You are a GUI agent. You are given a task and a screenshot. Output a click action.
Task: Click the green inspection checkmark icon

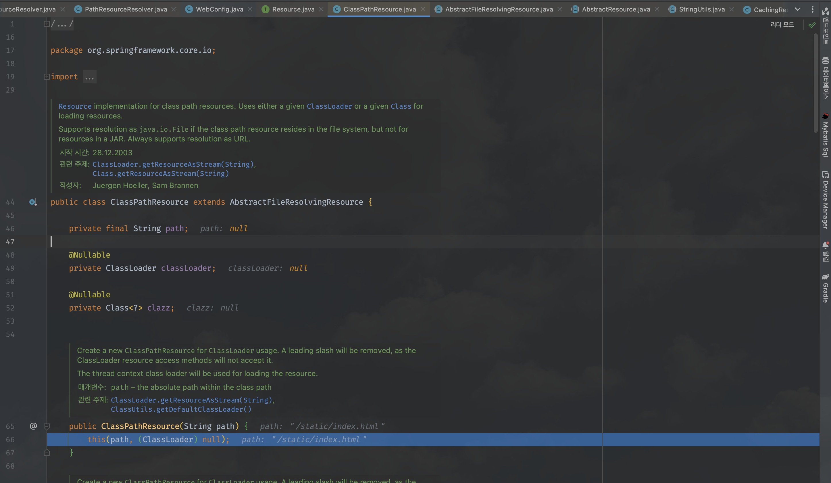[812, 25]
